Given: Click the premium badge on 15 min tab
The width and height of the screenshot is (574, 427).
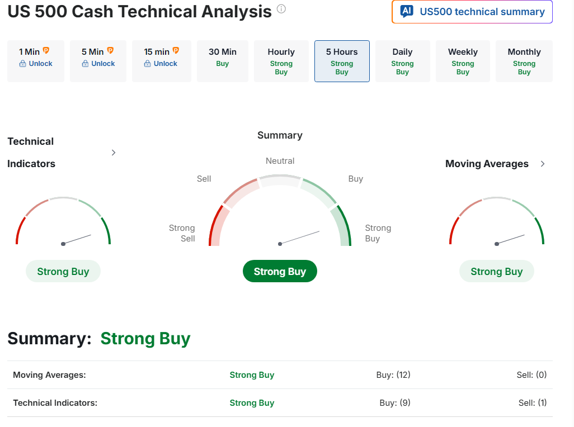Looking at the screenshot, I should (x=176, y=51).
